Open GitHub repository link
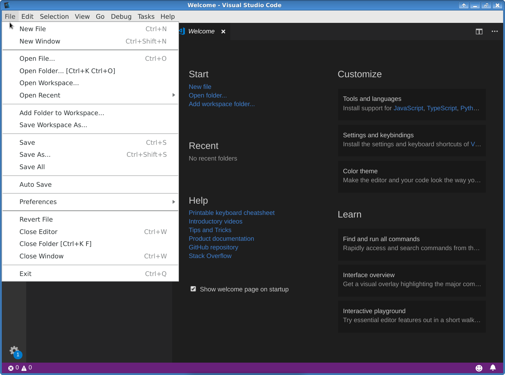The image size is (505, 375). pos(213,247)
